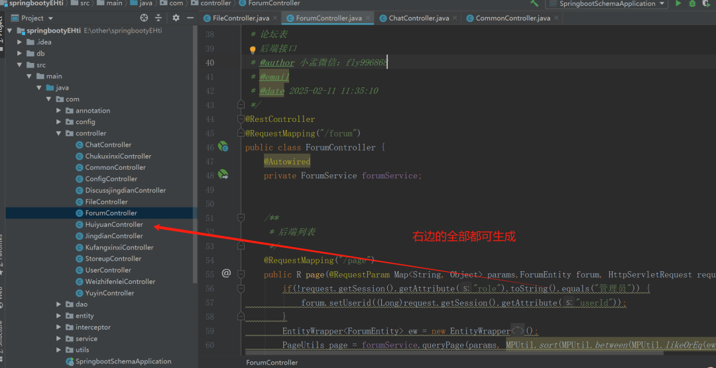Collapse all nodes in the Project panel
Screen dimensions: 716x368
pyautogui.click(x=158, y=18)
